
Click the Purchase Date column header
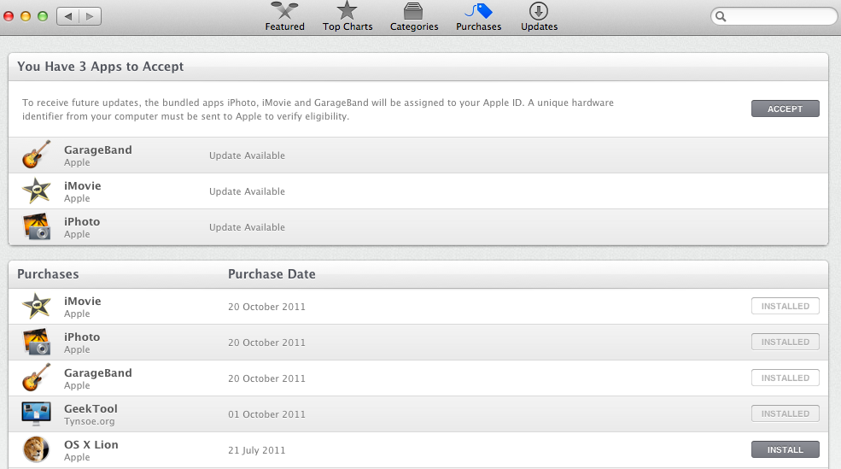tap(272, 274)
